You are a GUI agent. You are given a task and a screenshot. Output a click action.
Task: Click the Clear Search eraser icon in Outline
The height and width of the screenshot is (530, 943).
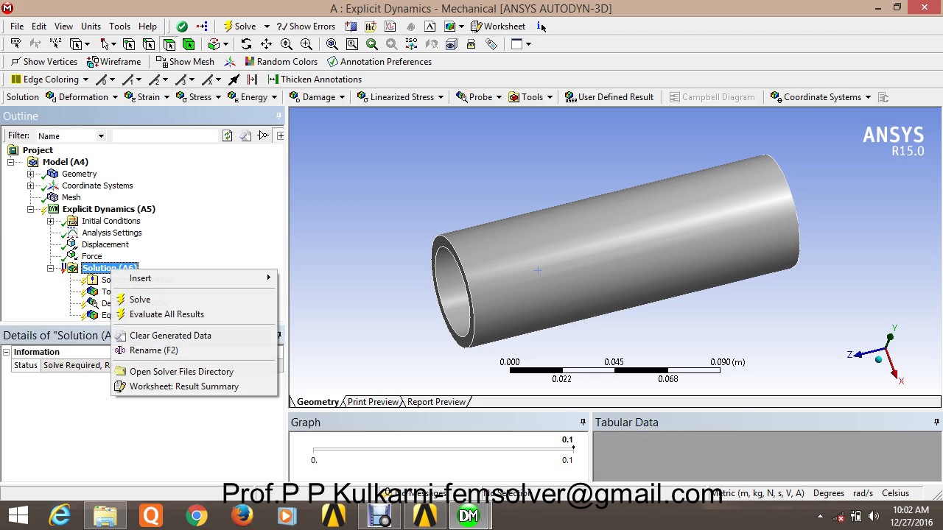tap(245, 135)
